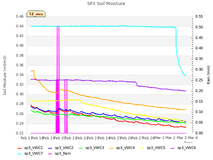Screen dimensions: 213x160
Task: Click the sp3_VWC2 legend label
Action: click(x=64, y=148)
